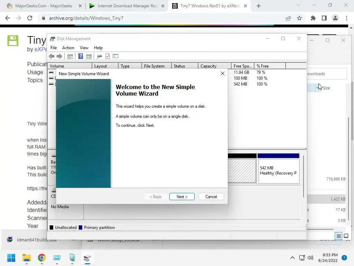Click the 11.84 GB free space cell

point(241,72)
